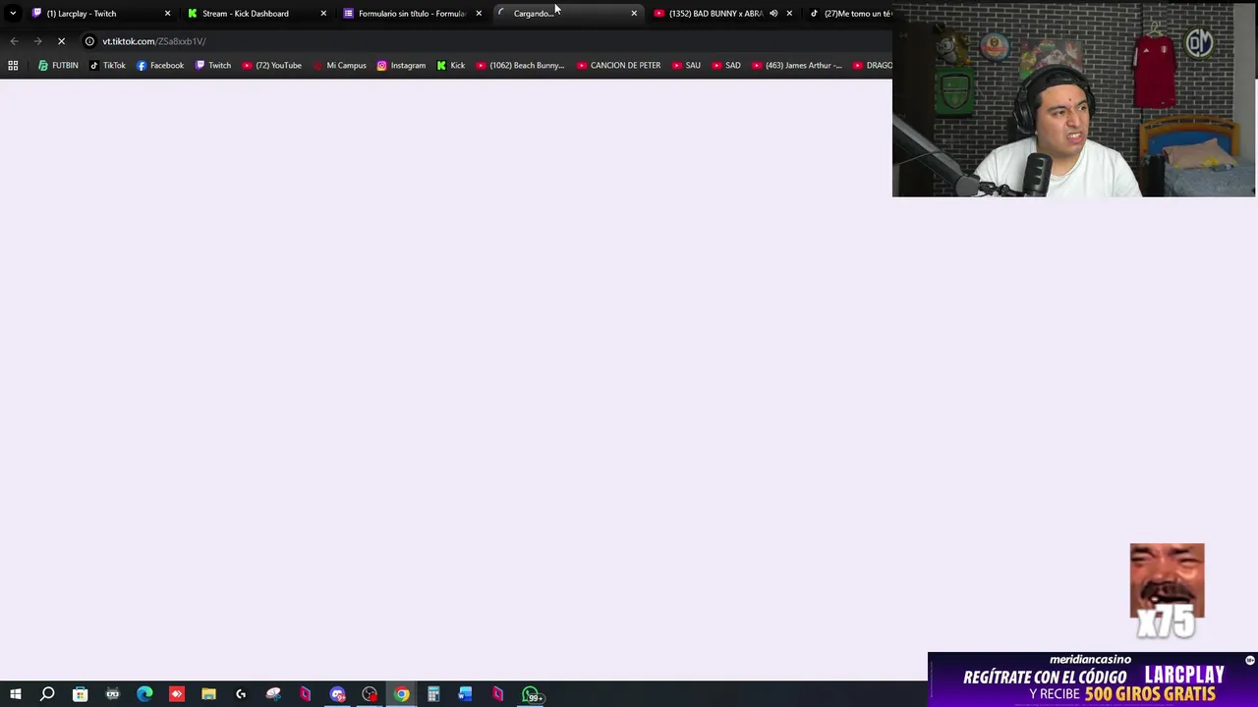Close the Cargando... tab
Screen dimensions: 1258x707
634,14
